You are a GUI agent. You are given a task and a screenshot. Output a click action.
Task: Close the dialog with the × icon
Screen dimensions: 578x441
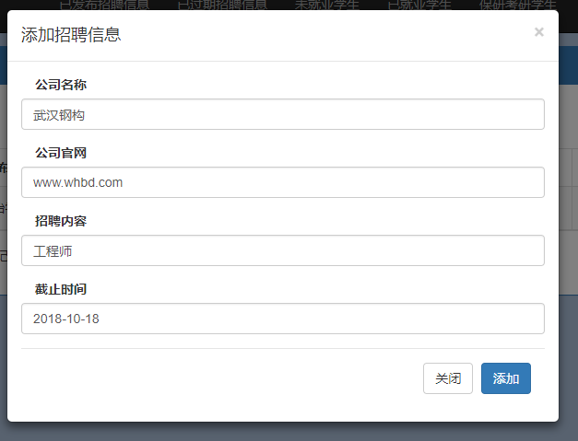(x=538, y=32)
